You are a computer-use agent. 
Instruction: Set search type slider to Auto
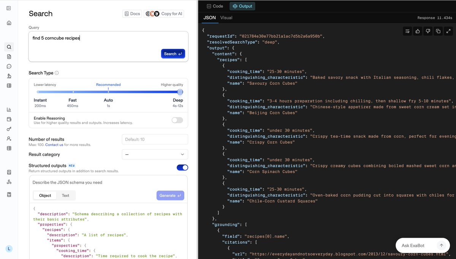pos(108,92)
